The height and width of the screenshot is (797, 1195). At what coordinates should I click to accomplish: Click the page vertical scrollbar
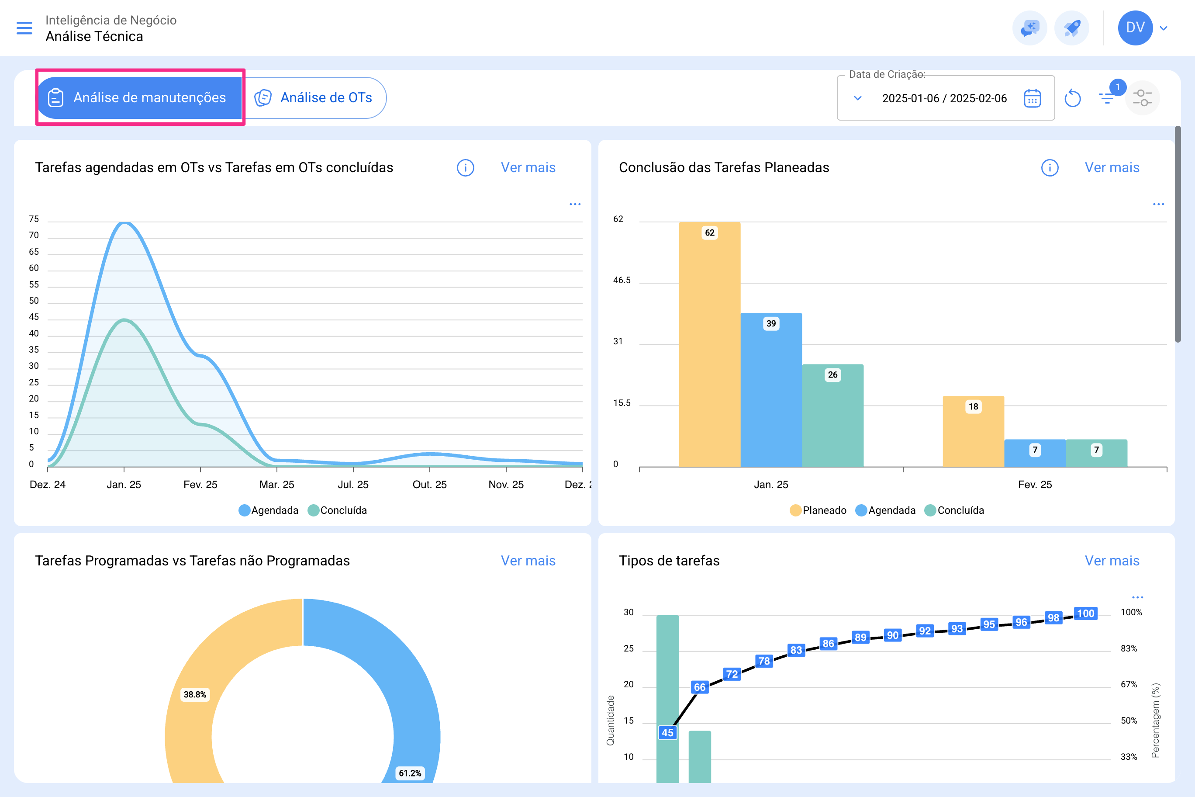click(x=1177, y=234)
